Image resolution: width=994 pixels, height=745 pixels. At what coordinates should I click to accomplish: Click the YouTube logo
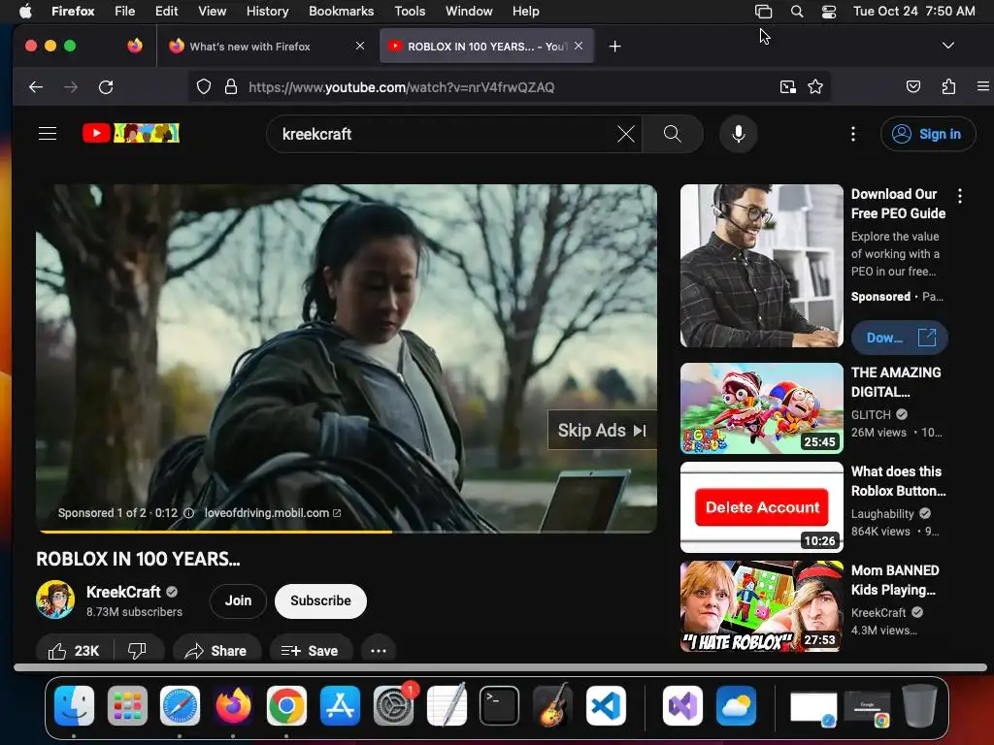click(131, 133)
